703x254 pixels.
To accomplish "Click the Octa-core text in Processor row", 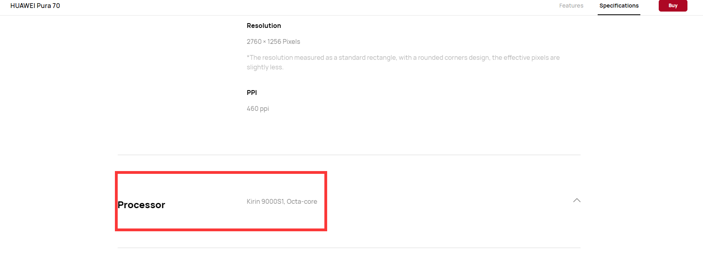I will coord(302,202).
